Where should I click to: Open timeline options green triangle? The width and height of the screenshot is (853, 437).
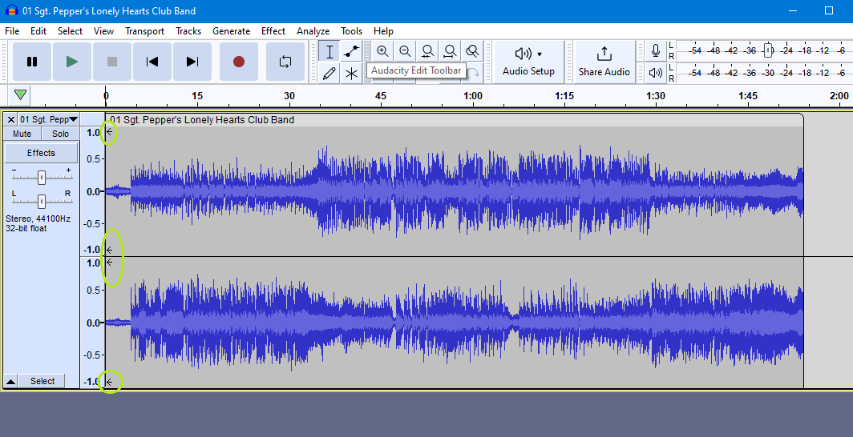point(21,95)
